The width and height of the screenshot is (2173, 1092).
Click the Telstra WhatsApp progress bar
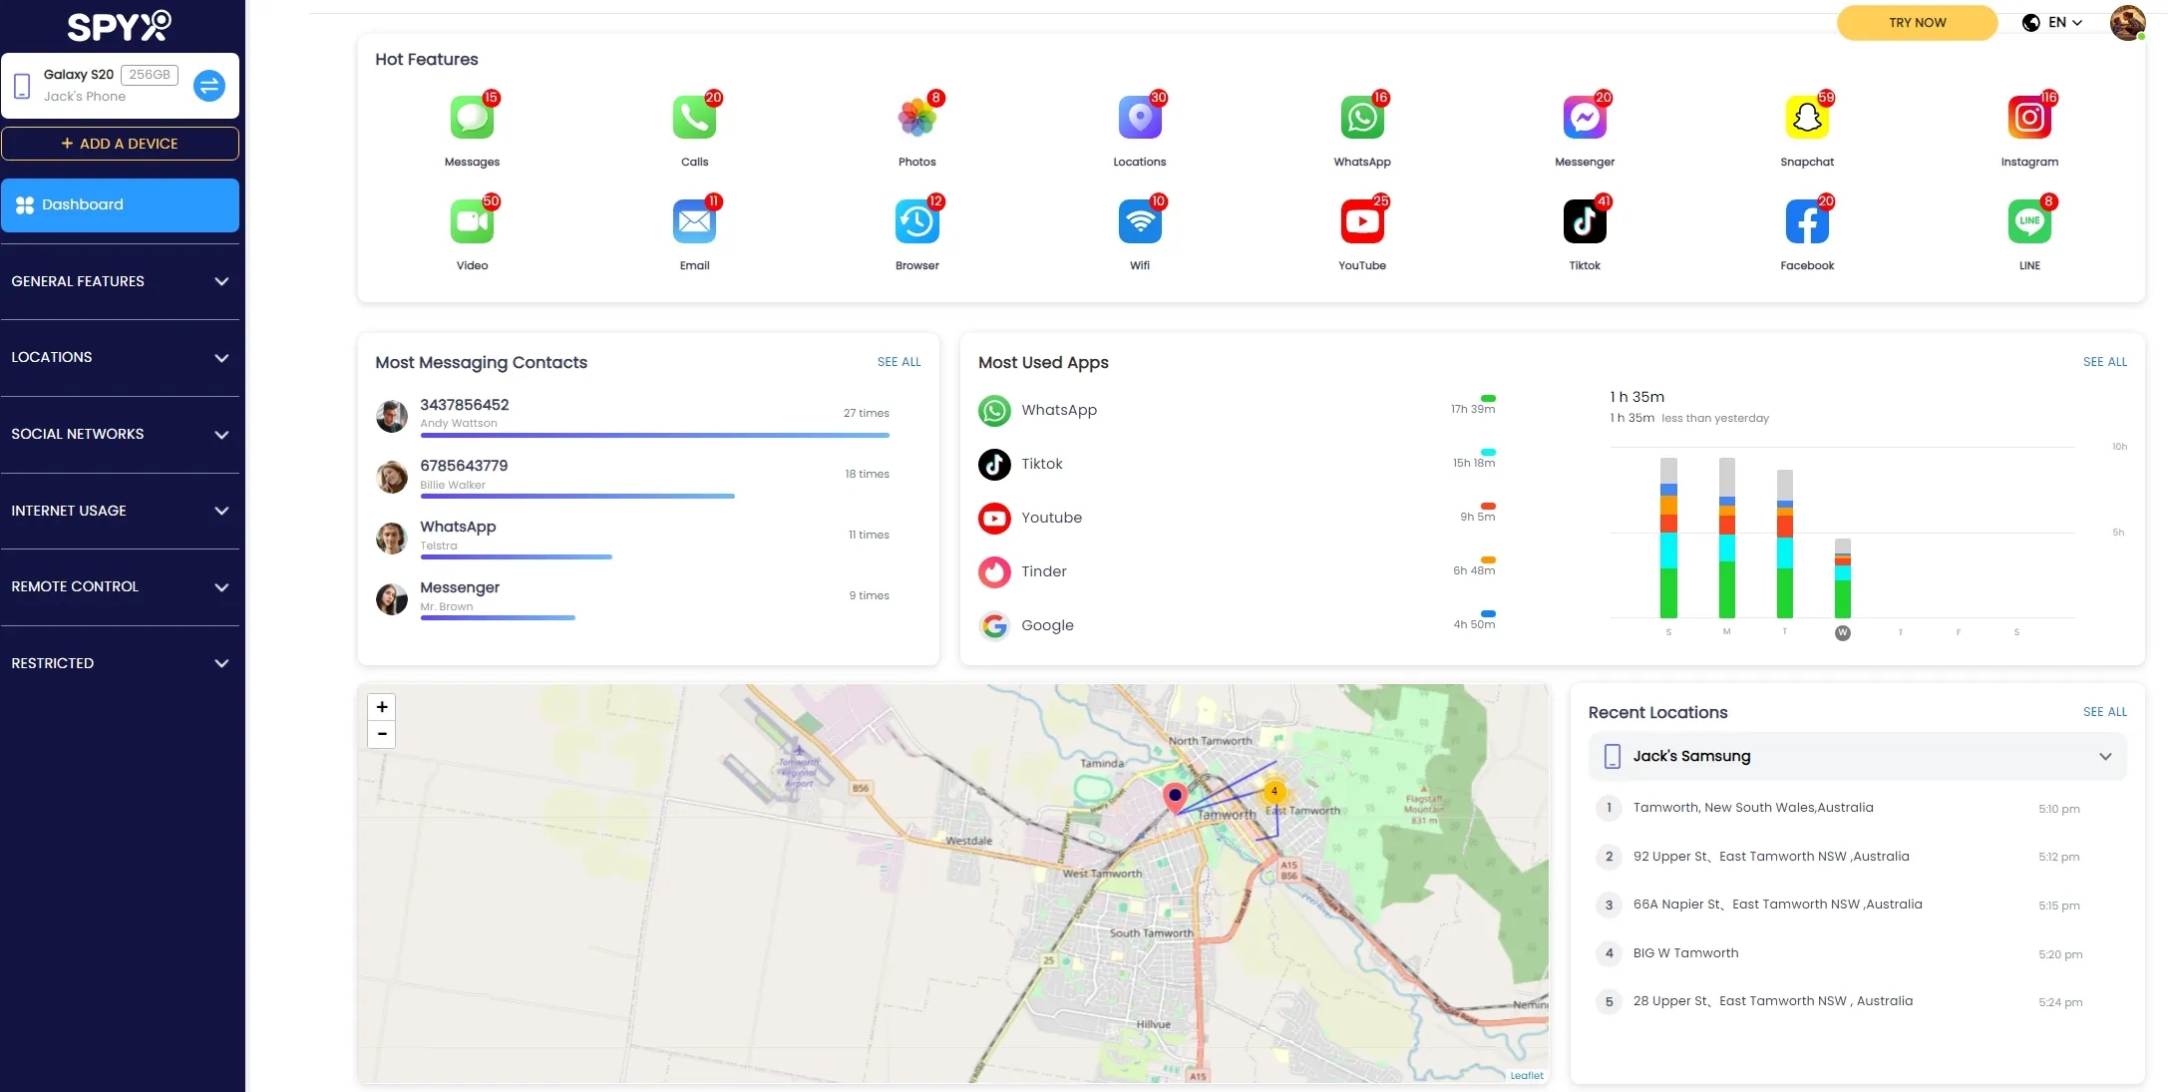[x=517, y=556]
